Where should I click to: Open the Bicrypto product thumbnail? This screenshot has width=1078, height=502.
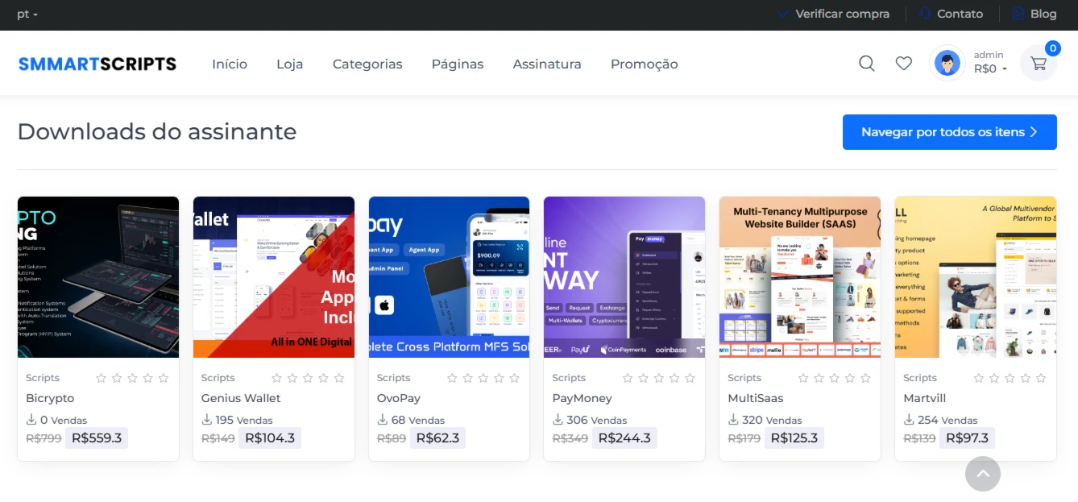click(x=98, y=277)
